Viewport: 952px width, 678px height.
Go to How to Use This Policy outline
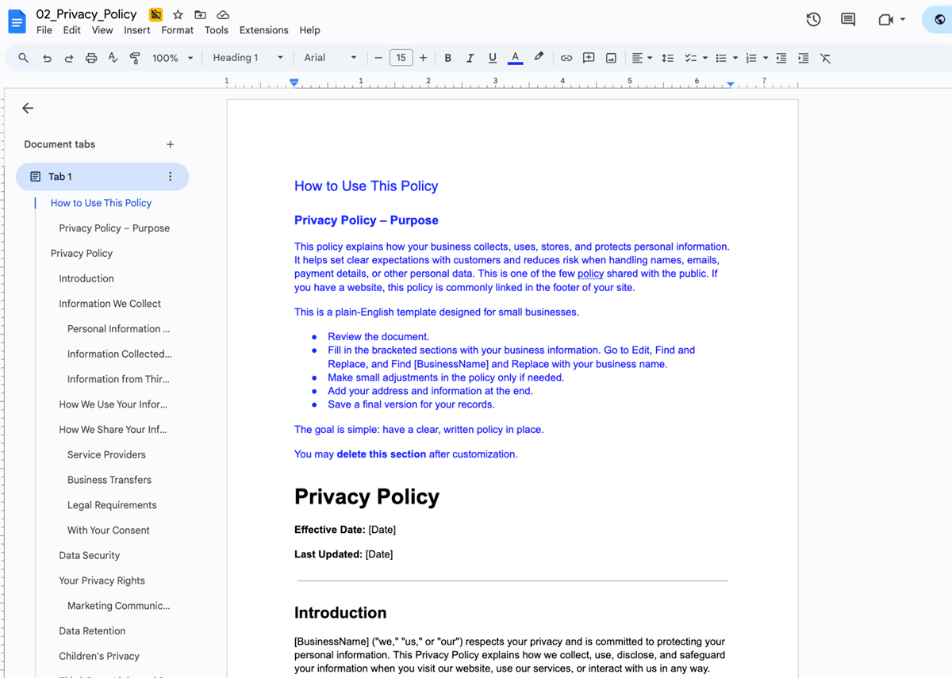pos(101,203)
